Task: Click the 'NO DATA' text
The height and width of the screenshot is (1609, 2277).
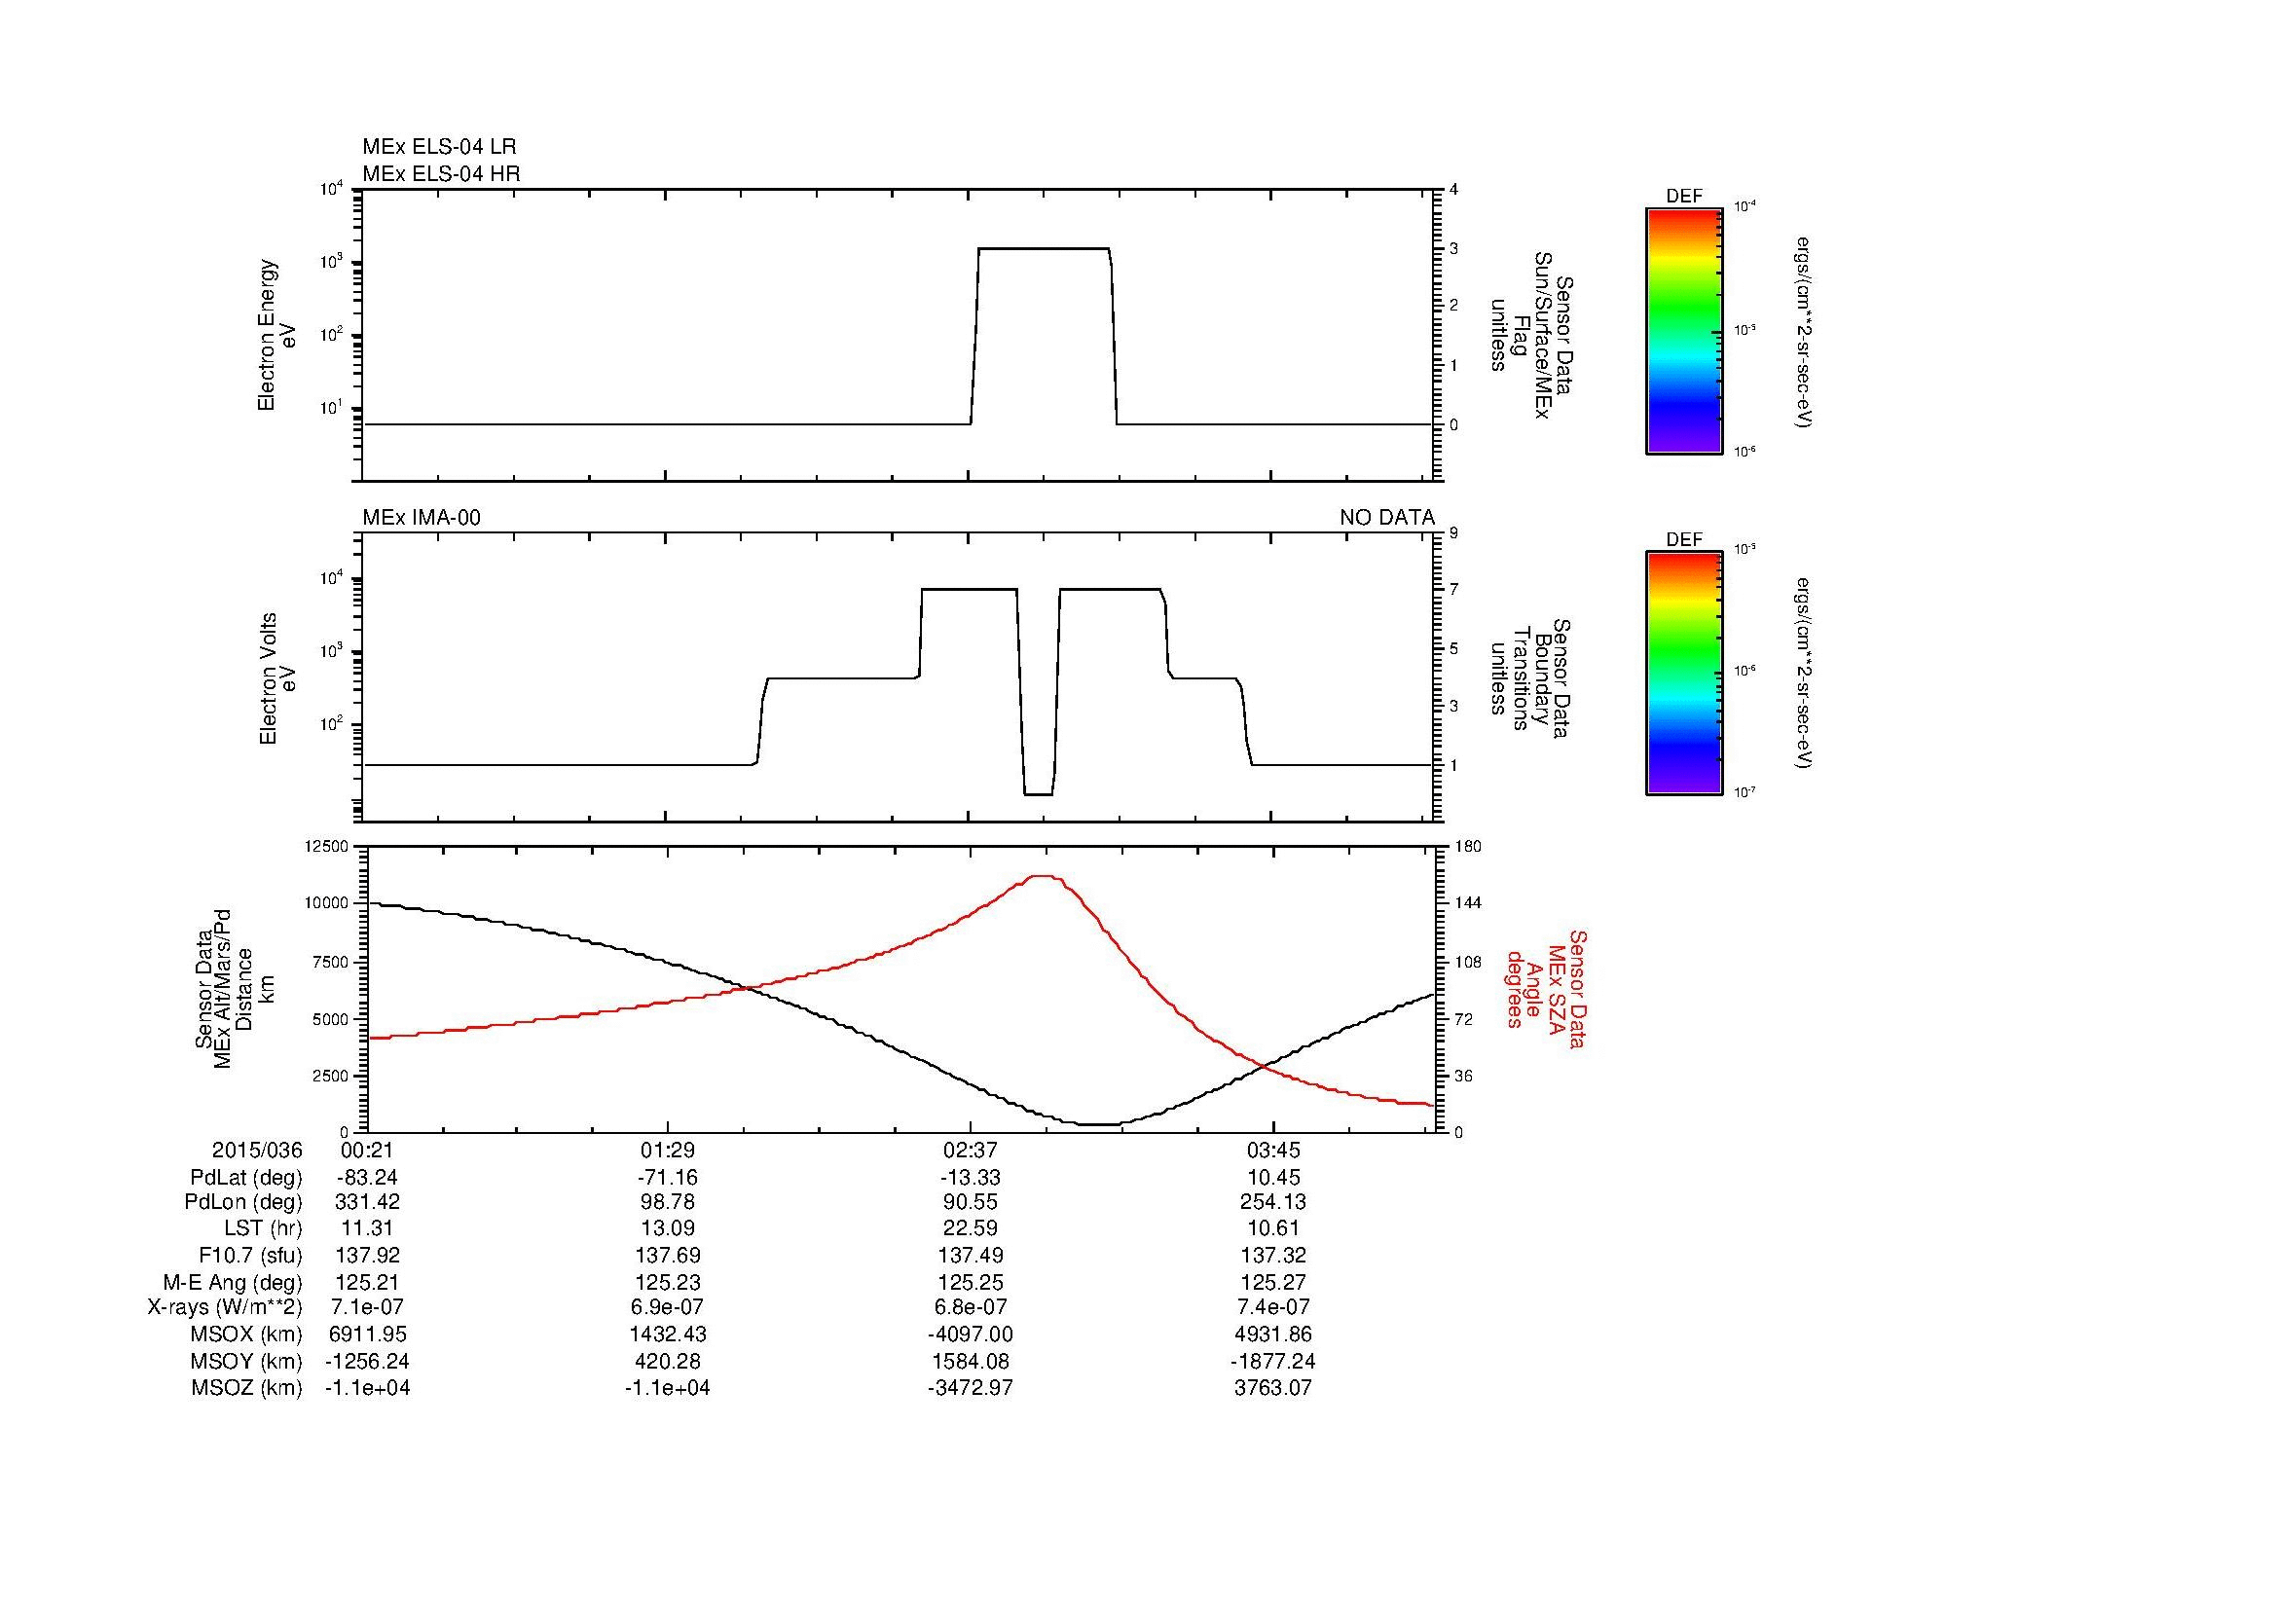Action: point(1386,518)
